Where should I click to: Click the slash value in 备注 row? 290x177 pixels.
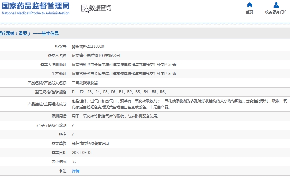coord(73,135)
